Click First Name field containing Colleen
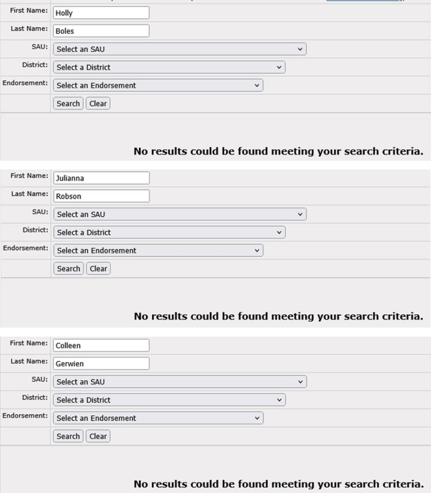The height and width of the screenshot is (493, 431). pyautogui.click(x=101, y=345)
